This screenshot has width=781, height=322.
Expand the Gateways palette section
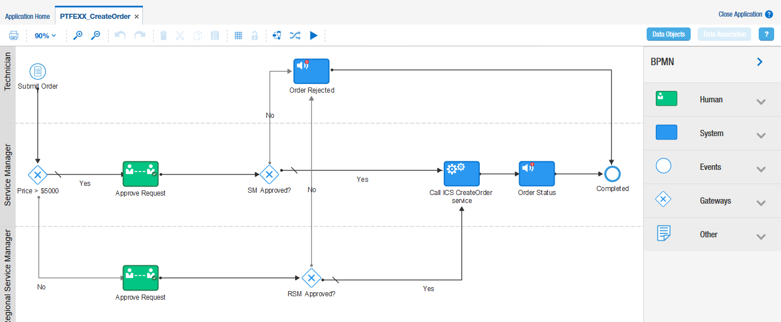pyautogui.click(x=760, y=203)
